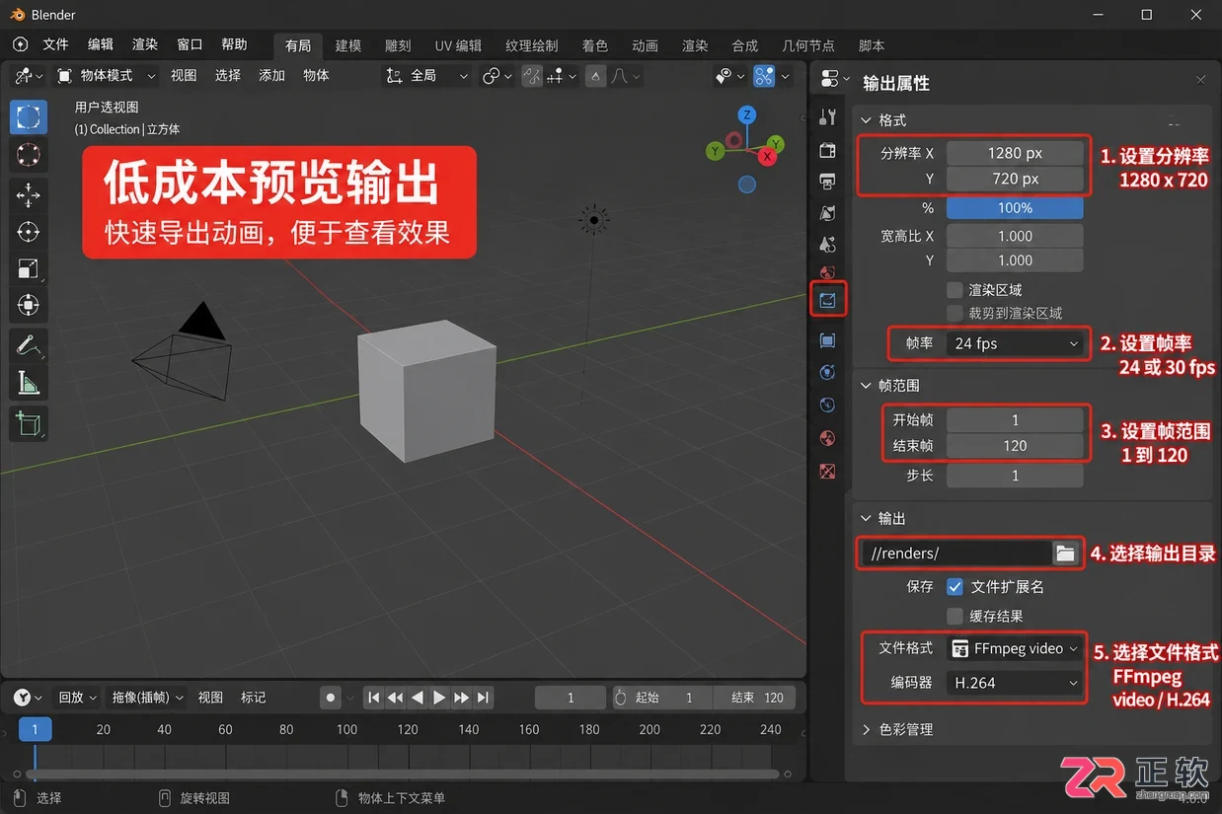This screenshot has height=814, width=1222.
Task: Select the box select tool in the left toolbar
Action: pos(29,116)
